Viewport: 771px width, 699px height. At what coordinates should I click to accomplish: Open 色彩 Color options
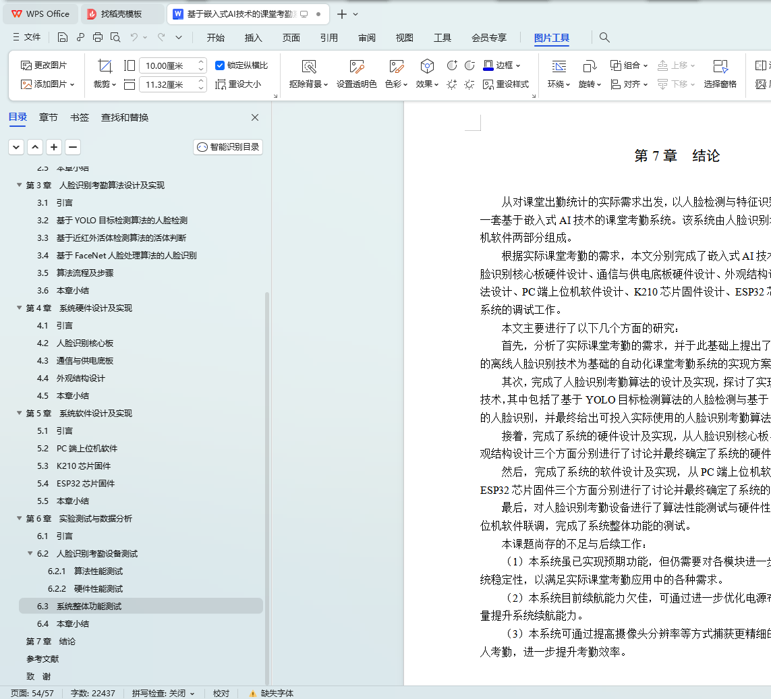point(396,74)
